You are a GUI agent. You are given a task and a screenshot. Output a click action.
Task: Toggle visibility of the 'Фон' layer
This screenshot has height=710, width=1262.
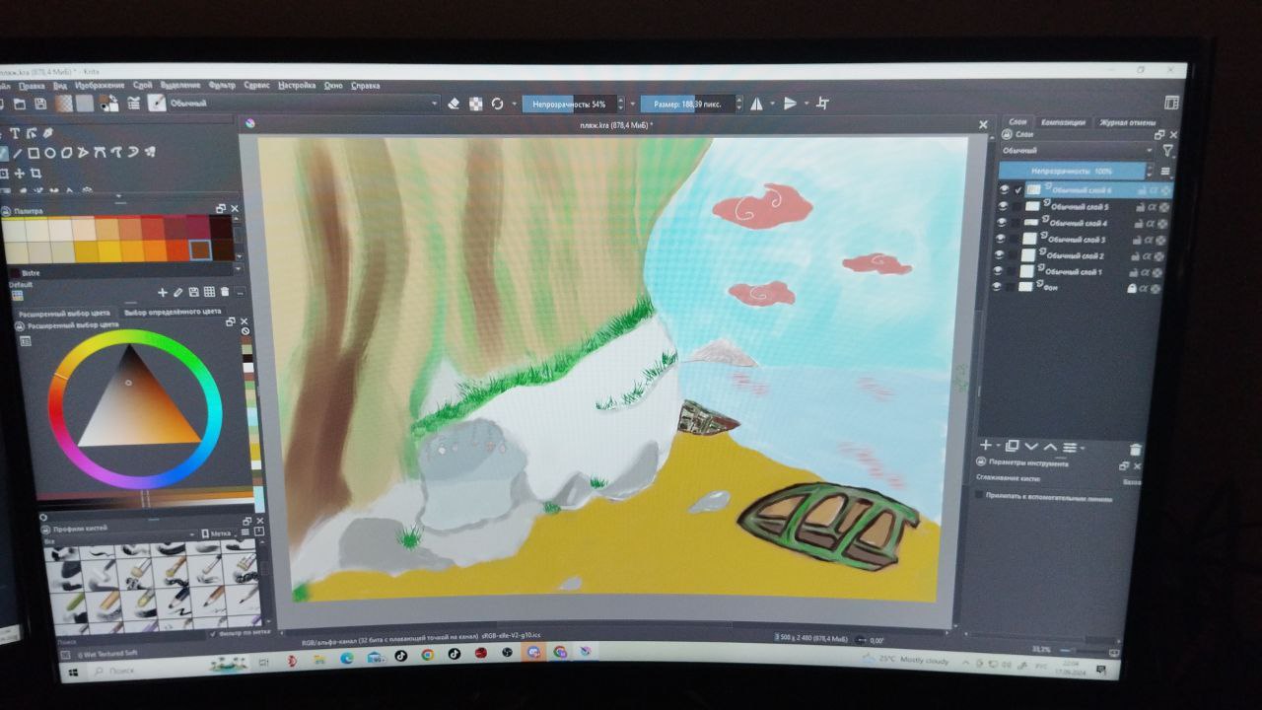(x=997, y=287)
